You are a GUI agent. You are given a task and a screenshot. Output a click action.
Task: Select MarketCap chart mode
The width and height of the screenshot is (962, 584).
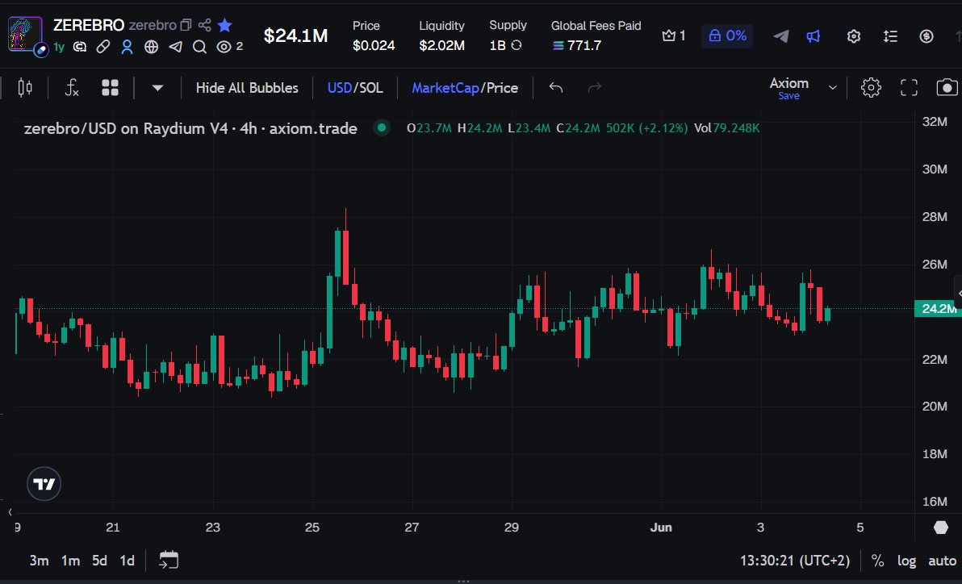445,88
